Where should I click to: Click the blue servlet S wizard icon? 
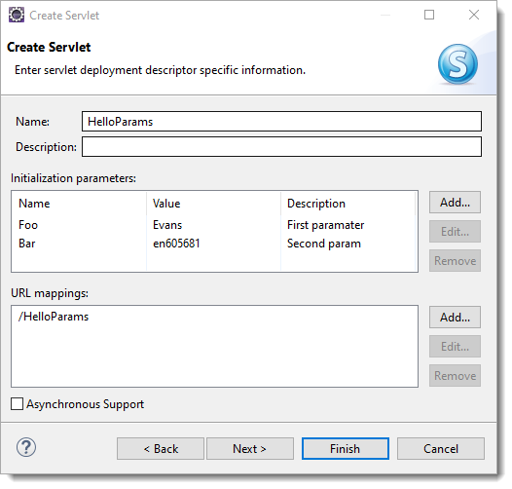pos(457,64)
